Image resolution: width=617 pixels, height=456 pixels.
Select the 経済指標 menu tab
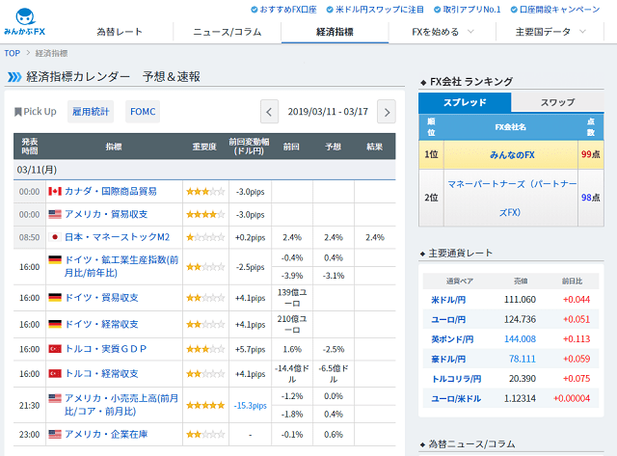(335, 32)
